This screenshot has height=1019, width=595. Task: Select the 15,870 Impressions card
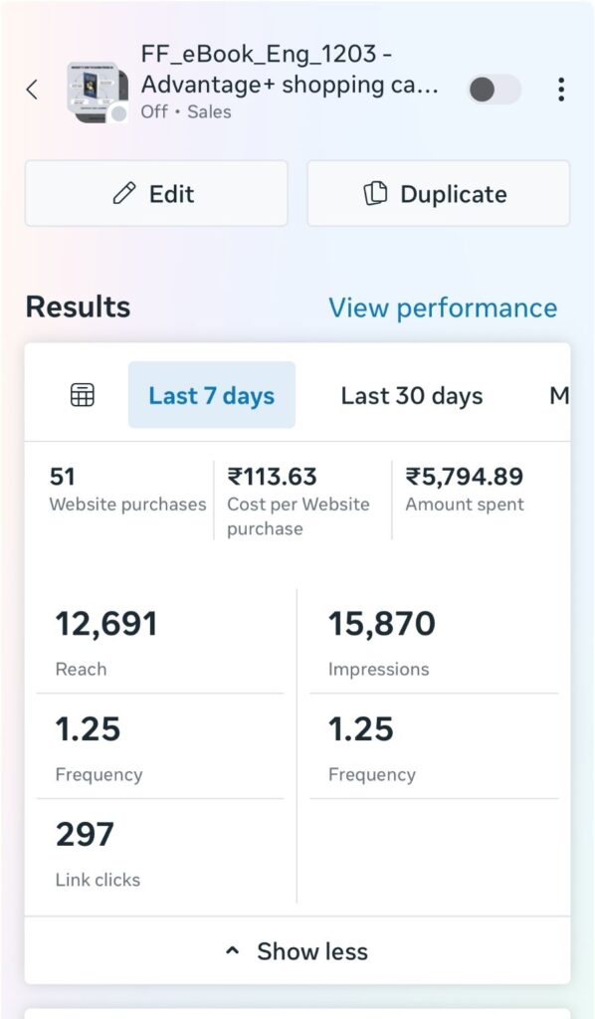point(434,642)
